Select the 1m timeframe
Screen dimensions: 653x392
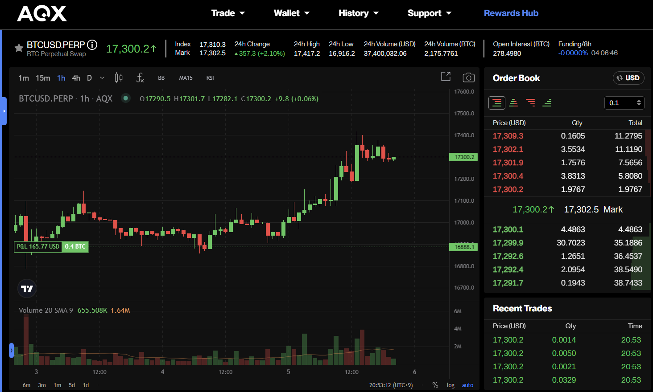(24, 78)
